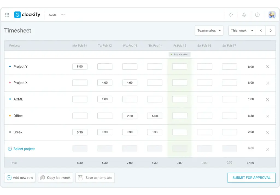Open the Teammates dropdown
Screen dimensions: 280x195
click(x=209, y=30)
